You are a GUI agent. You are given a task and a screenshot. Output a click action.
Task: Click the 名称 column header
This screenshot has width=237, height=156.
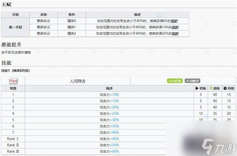pos(43,15)
